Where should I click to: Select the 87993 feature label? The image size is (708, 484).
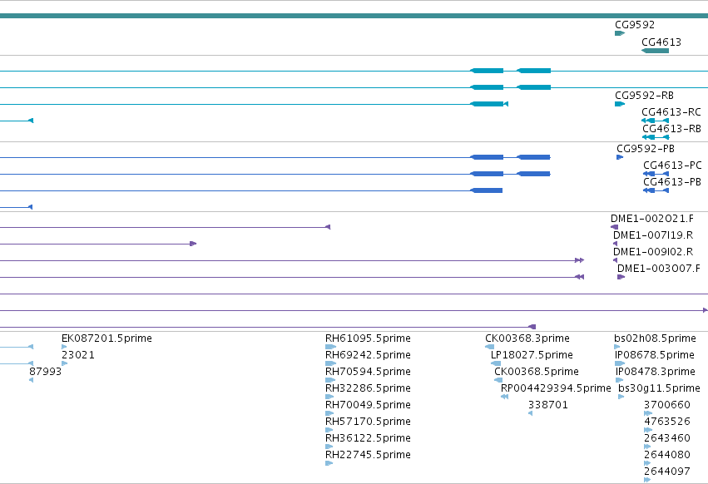(45, 372)
